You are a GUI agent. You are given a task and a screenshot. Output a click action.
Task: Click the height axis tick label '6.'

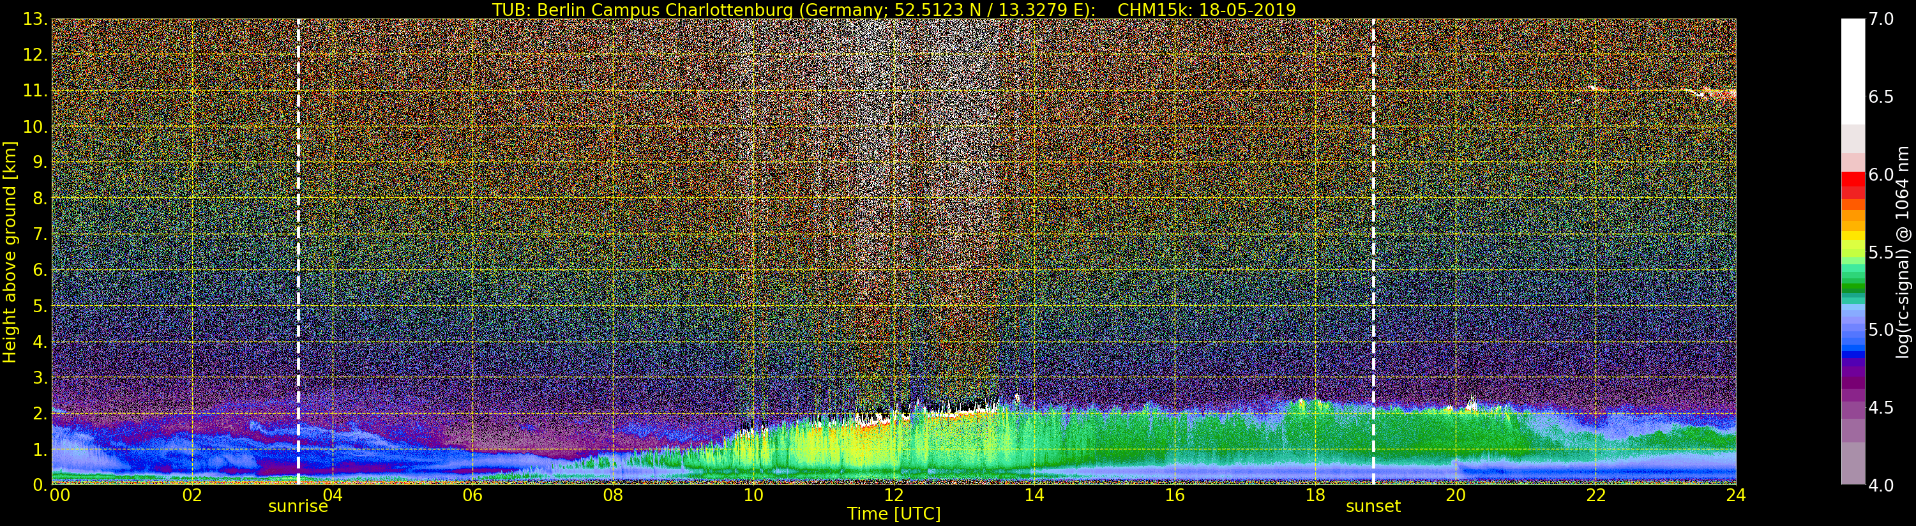click(x=40, y=270)
